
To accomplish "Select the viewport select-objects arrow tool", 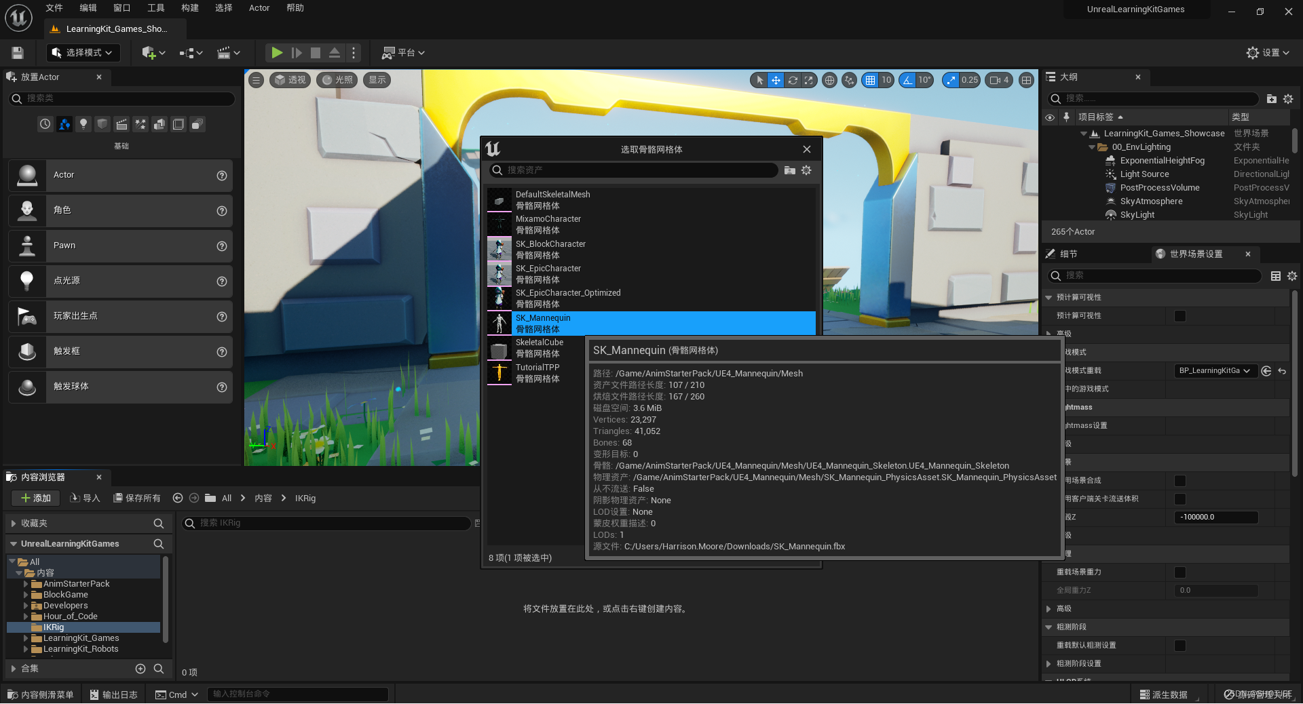I will (759, 80).
